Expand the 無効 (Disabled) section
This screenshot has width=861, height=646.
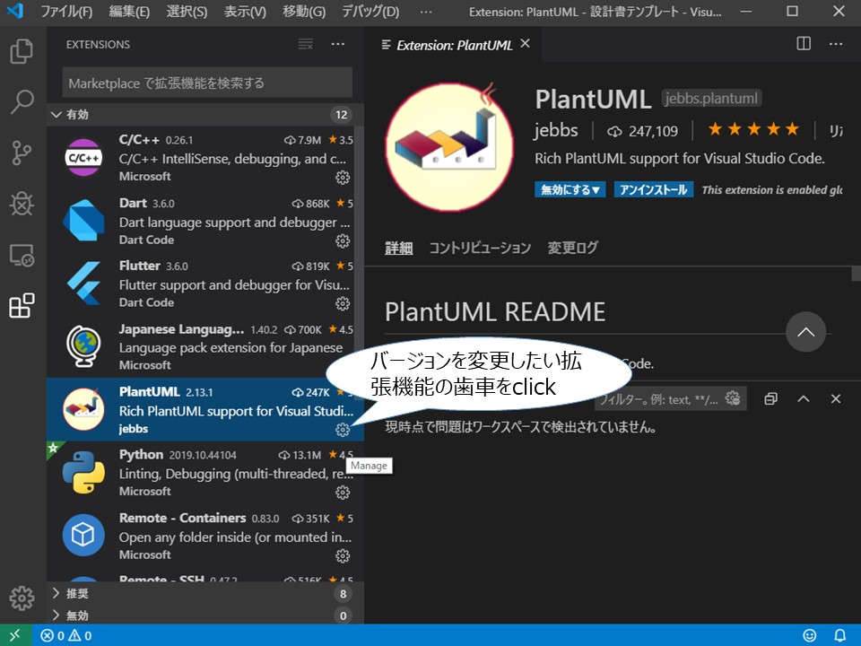coord(205,615)
